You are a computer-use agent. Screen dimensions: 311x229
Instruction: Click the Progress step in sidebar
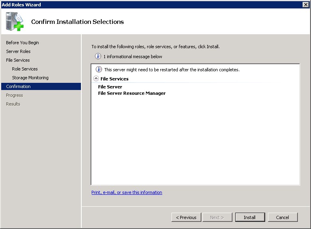tap(14, 95)
